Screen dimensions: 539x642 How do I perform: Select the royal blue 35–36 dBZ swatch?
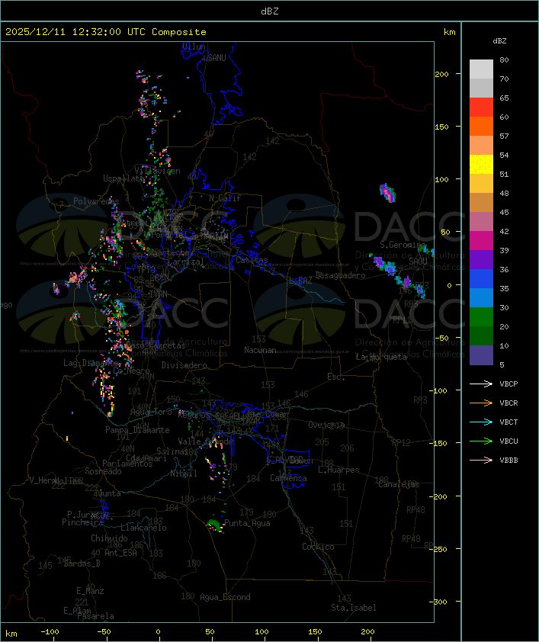click(481, 278)
